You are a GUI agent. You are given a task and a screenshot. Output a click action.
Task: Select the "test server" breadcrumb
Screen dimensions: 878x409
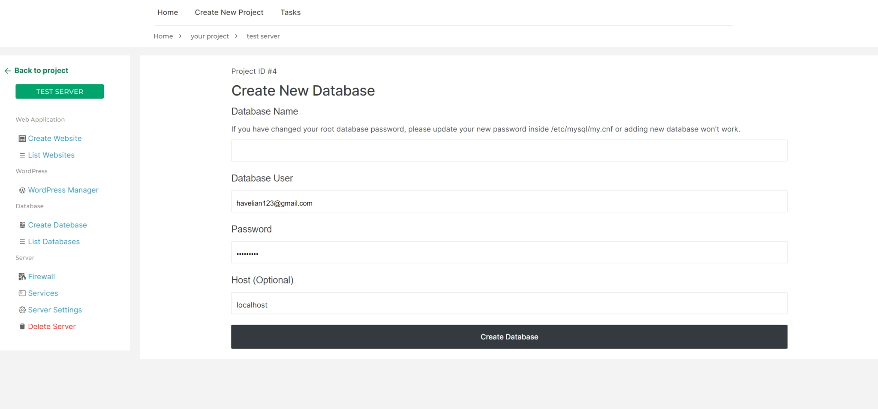pos(263,36)
